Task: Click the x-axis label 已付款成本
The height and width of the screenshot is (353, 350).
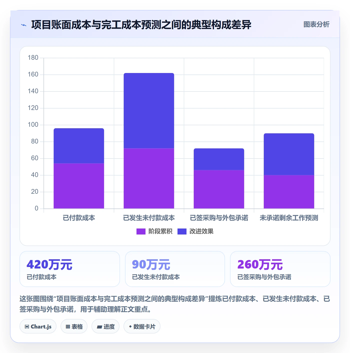Action: pyautogui.click(x=79, y=218)
